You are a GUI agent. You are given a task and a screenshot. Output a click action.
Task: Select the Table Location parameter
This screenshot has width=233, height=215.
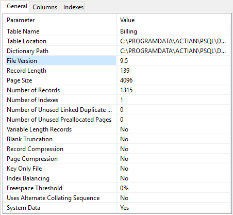[x=26, y=41]
